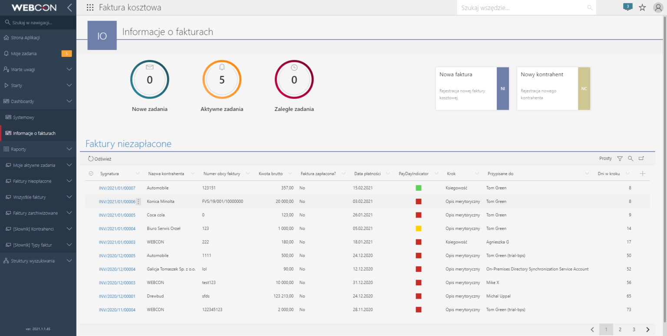Collapse the Dashboardy section chevron

[x=69, y=101]
